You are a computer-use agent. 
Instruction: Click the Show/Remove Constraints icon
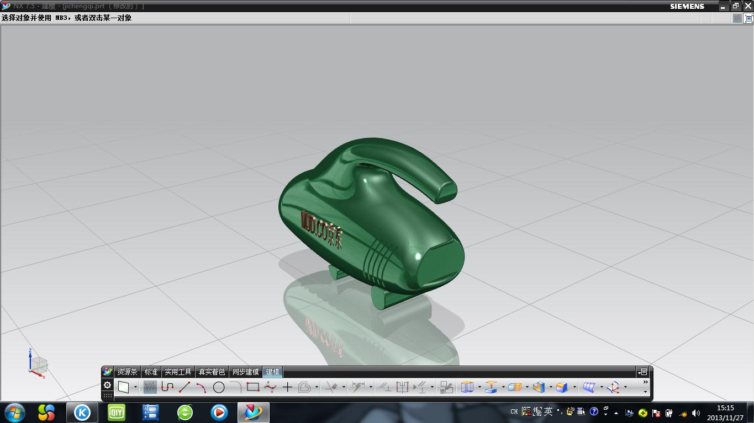click(420, 387)
